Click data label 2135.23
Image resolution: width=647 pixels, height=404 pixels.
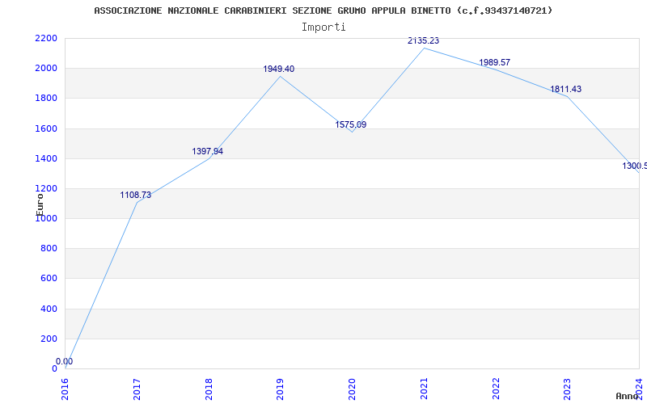(423, 41)
